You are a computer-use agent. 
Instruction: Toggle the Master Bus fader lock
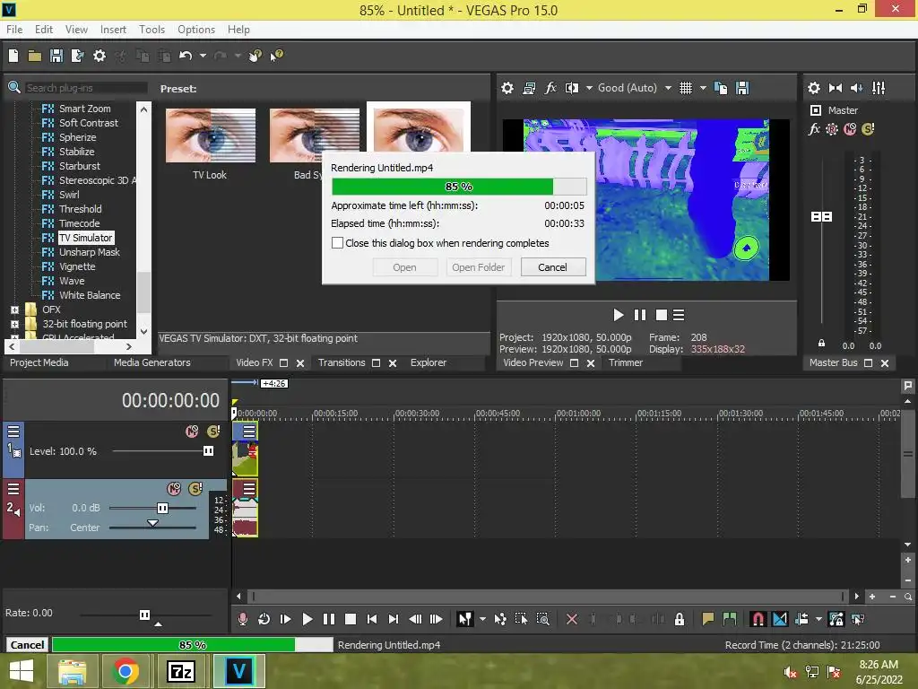tap(821, 343)
